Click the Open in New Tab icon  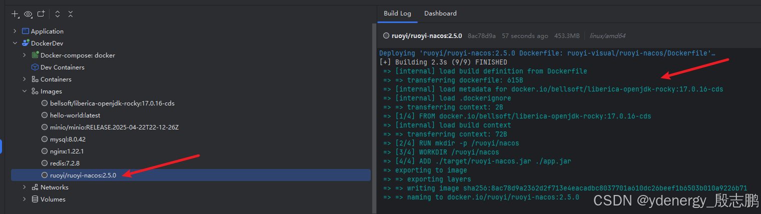[41, 14]
